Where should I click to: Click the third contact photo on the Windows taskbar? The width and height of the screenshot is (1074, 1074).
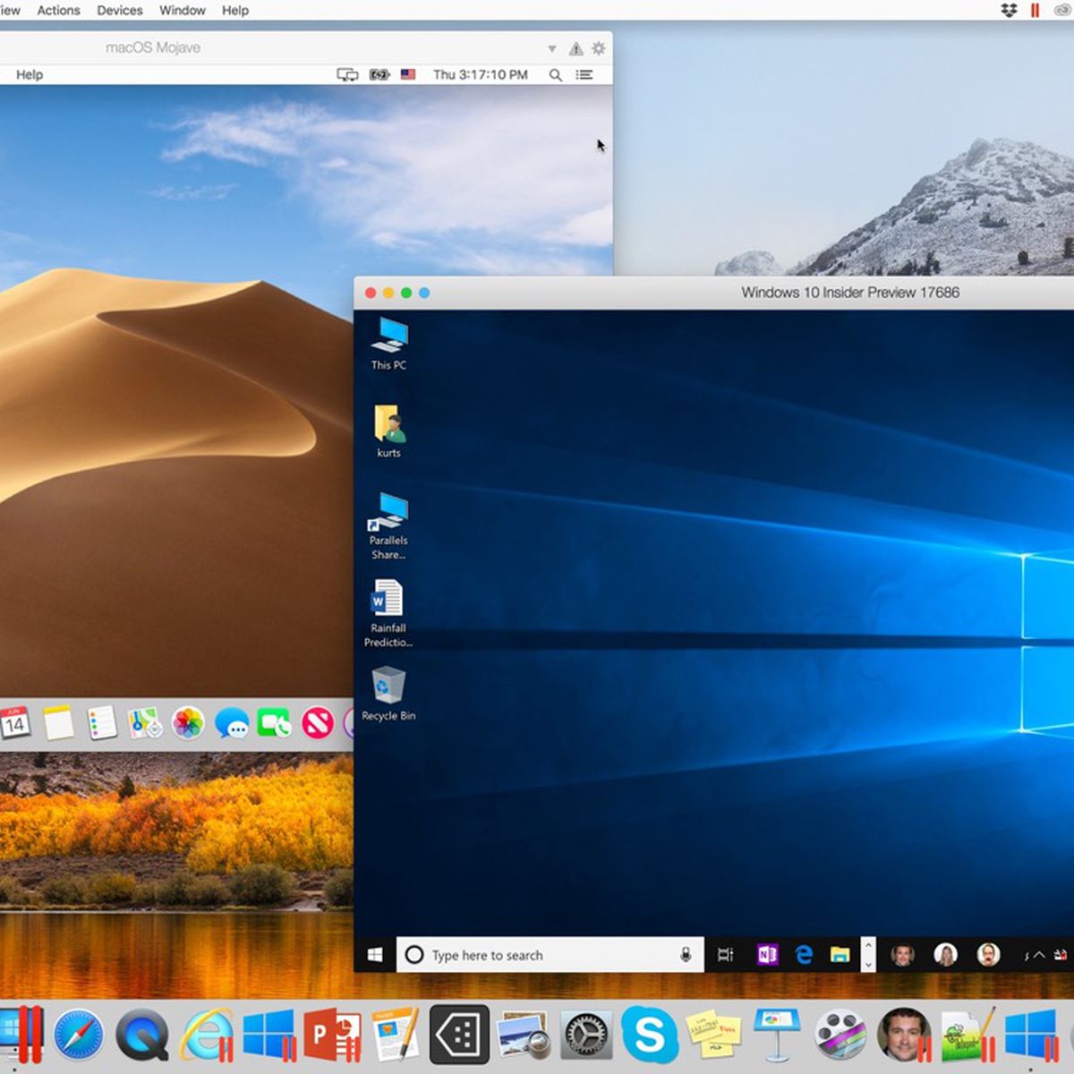[x=988, y=955]
